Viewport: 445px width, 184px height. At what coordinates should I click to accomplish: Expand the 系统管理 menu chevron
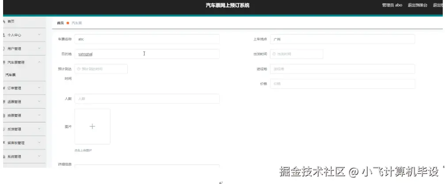[39, 156]
